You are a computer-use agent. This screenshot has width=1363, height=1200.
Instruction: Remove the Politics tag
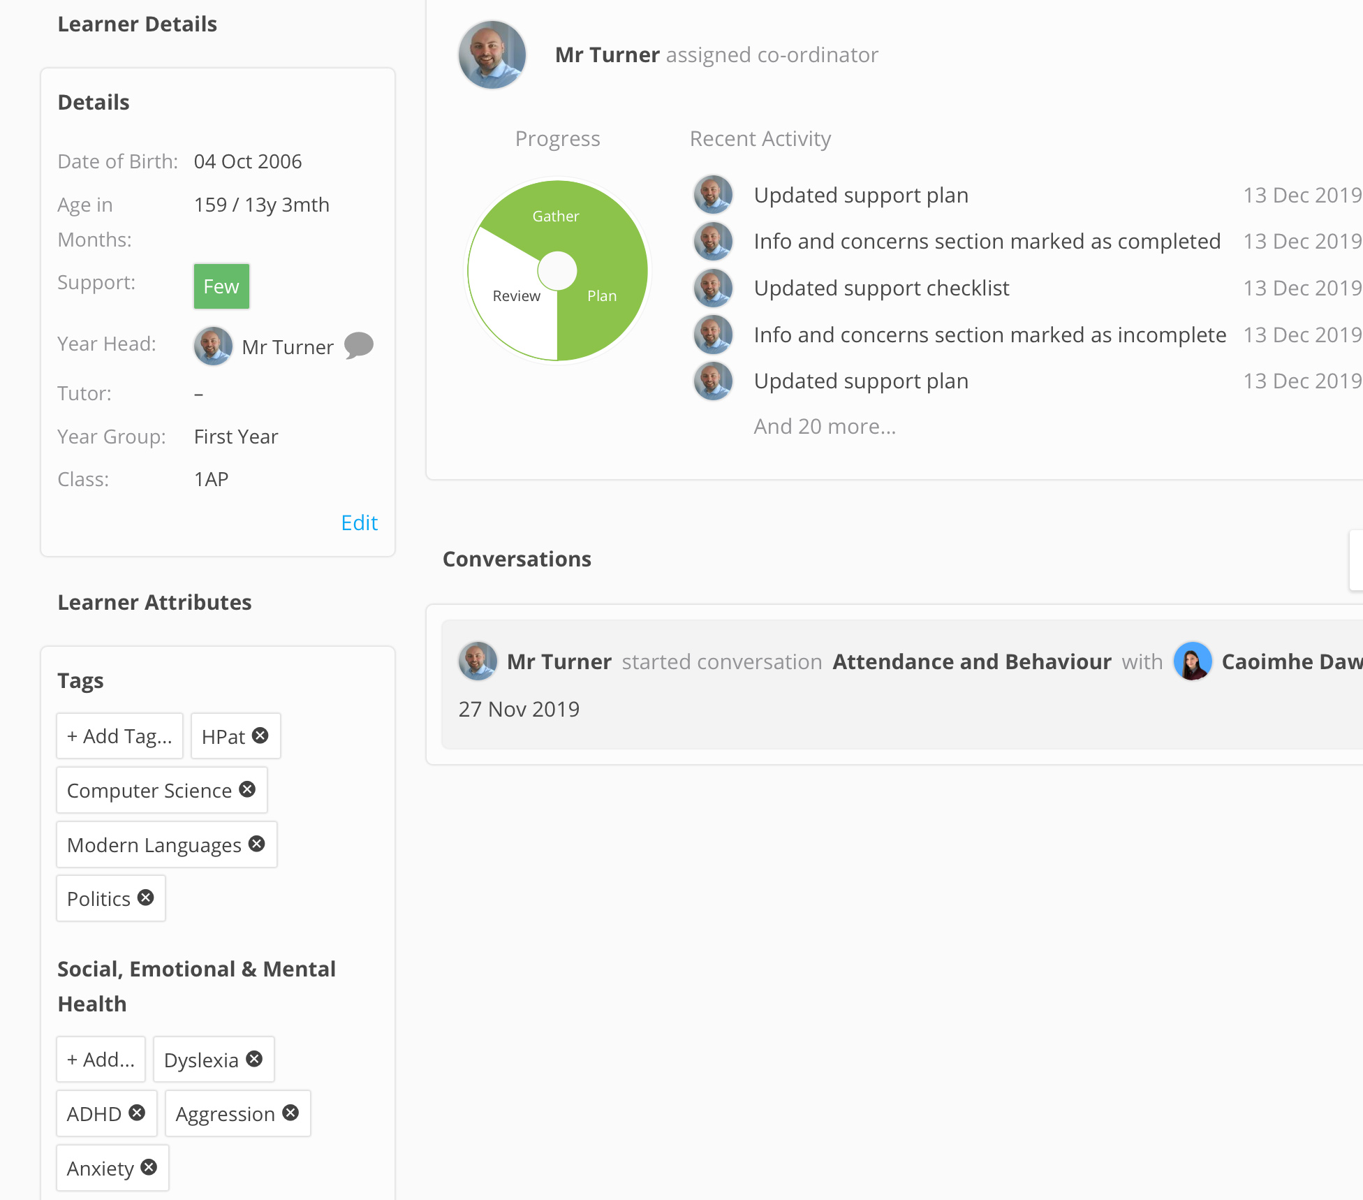pyautogui.click(x=146, y=898)
